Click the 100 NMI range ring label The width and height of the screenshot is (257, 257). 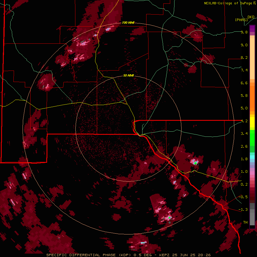point(128,23)
